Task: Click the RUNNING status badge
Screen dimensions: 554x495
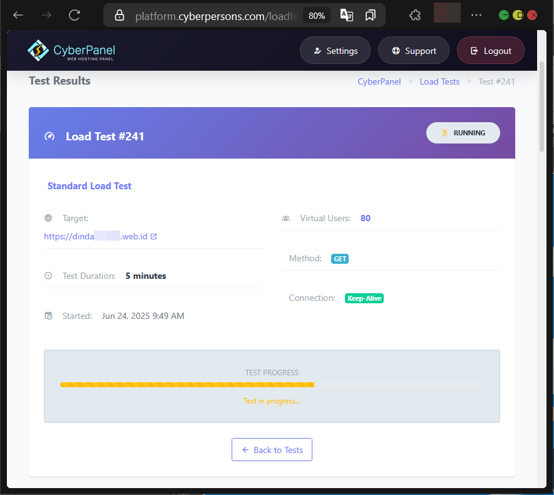Action: [x=463, y=133]
